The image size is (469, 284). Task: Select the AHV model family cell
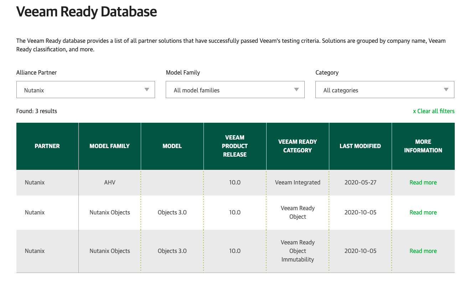109,182
